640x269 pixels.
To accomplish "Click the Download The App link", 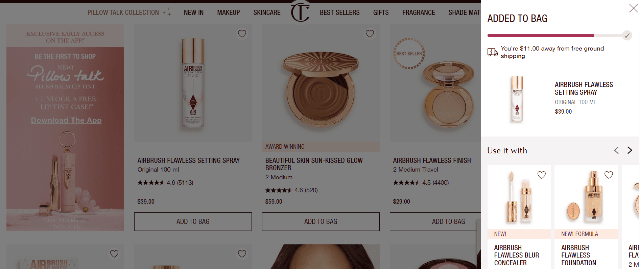I will 66,120.
